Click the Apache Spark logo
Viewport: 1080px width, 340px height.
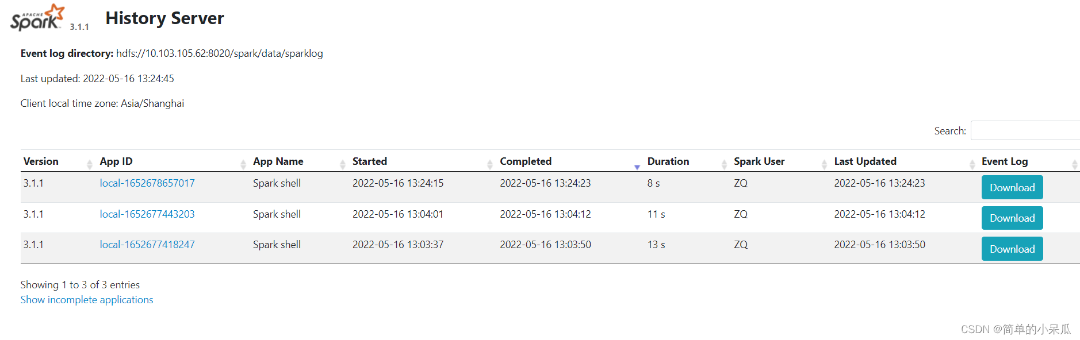click(x=36, y=17)
